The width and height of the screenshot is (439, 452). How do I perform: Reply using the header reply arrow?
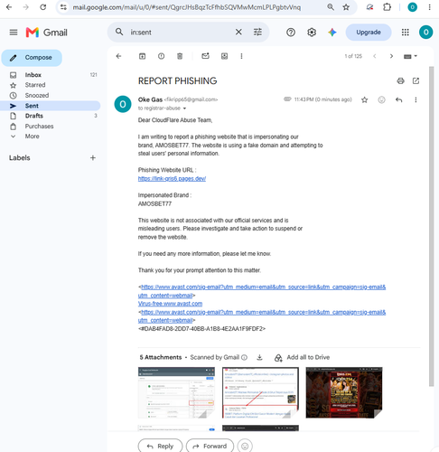coord(399,99)
